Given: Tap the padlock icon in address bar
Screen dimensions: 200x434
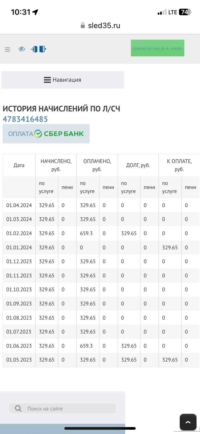Looking at the screenshot, I should click(83, 25).
